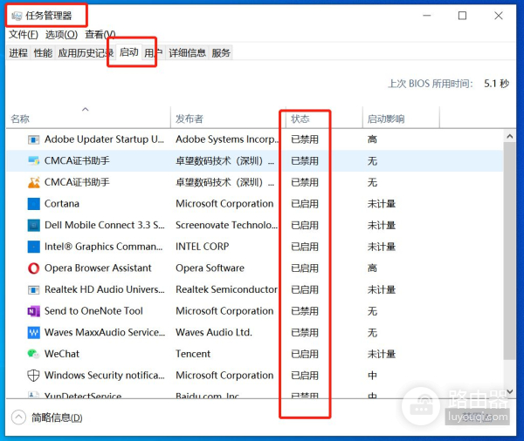Image resolution: width=524 pixels, height=441 pixels.
Task: Switch to the 性能 tab
Action: point(43,53)
